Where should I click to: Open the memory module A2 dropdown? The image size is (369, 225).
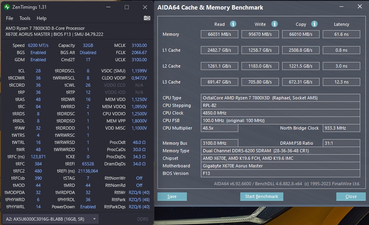point(50,219)
